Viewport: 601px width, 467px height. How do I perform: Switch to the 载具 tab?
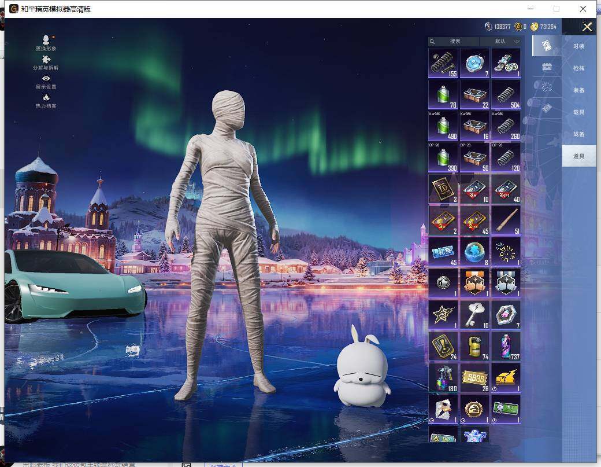[579, 112]
